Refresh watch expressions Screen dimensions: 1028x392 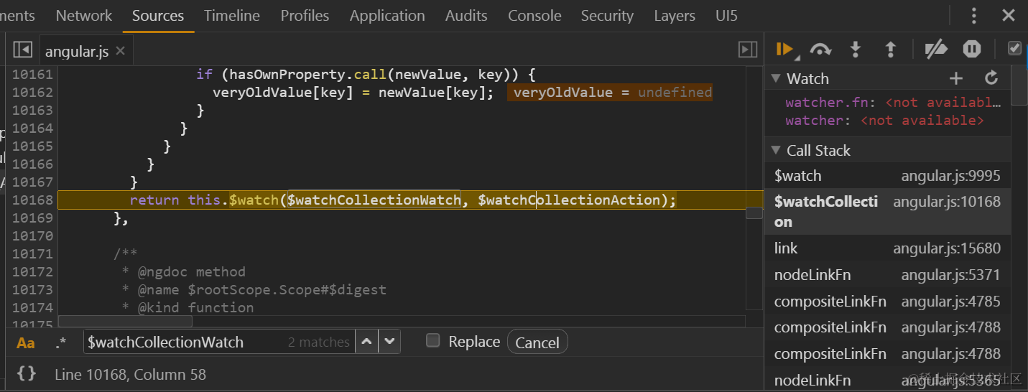click(x=991, y=78)
